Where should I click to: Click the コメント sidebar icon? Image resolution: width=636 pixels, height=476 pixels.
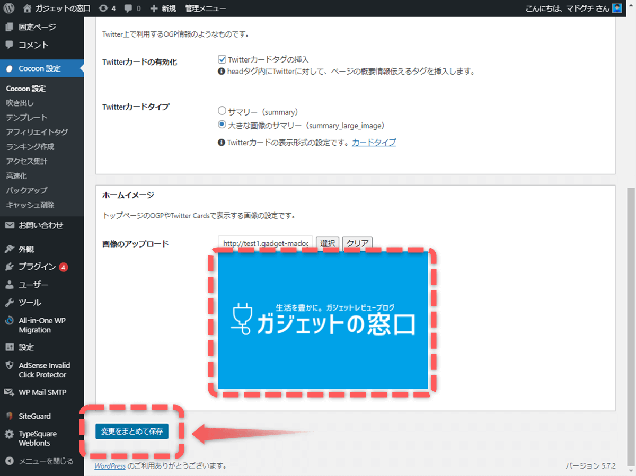[10, 45]
